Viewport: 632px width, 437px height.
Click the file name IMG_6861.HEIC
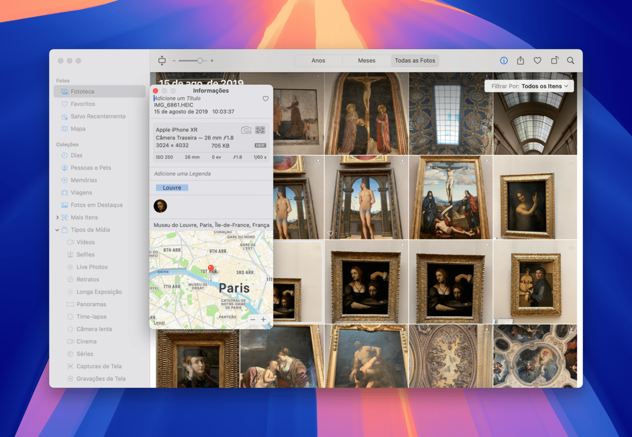pos(175,105)
